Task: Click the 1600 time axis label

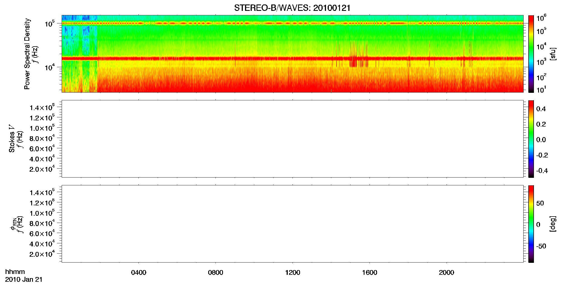Action: 370,273
